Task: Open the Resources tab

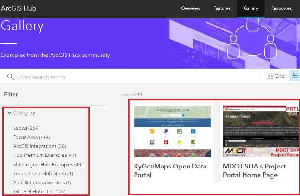Action: click(x=281, y=8)
